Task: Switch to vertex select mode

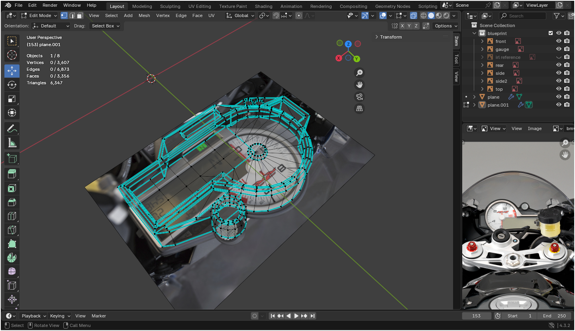Action: 64,16
